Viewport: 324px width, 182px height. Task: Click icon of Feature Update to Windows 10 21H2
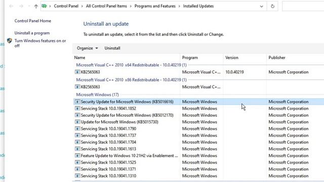pyautogui.click(x=77, y=156)
